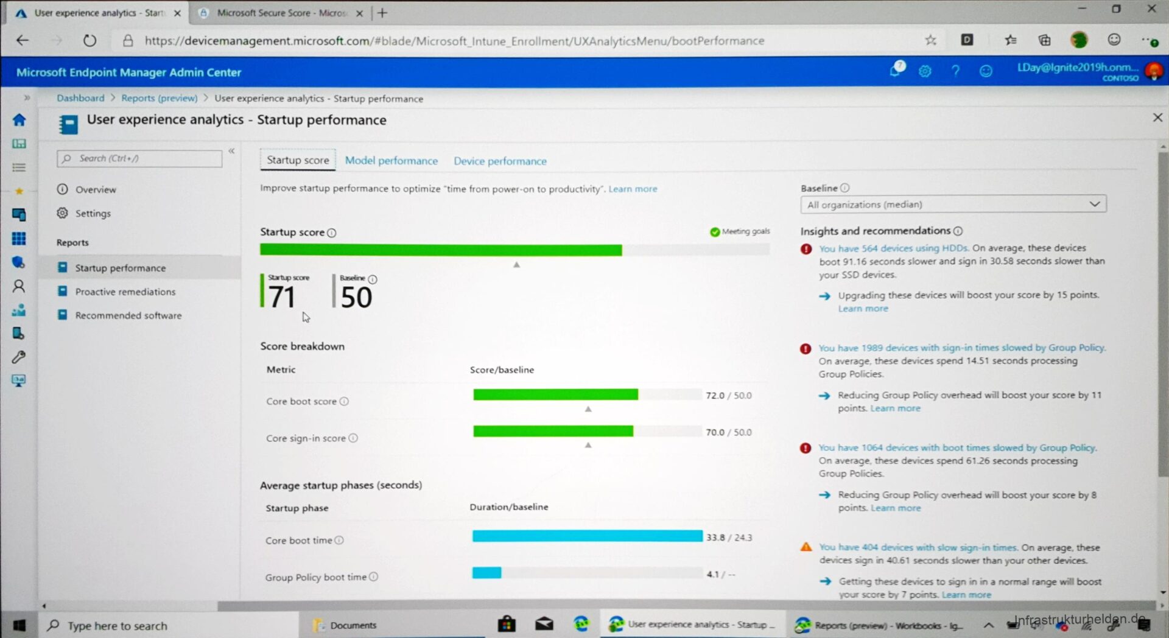
Task: Refresh the browser page
Action: tap(90, 41)
